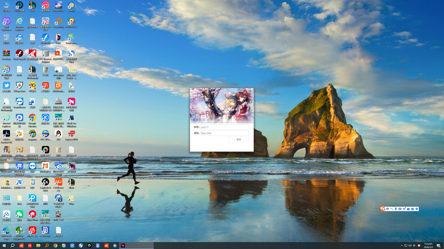Open the network icon in system tray
444x249 pixels.
click(406, 246)
